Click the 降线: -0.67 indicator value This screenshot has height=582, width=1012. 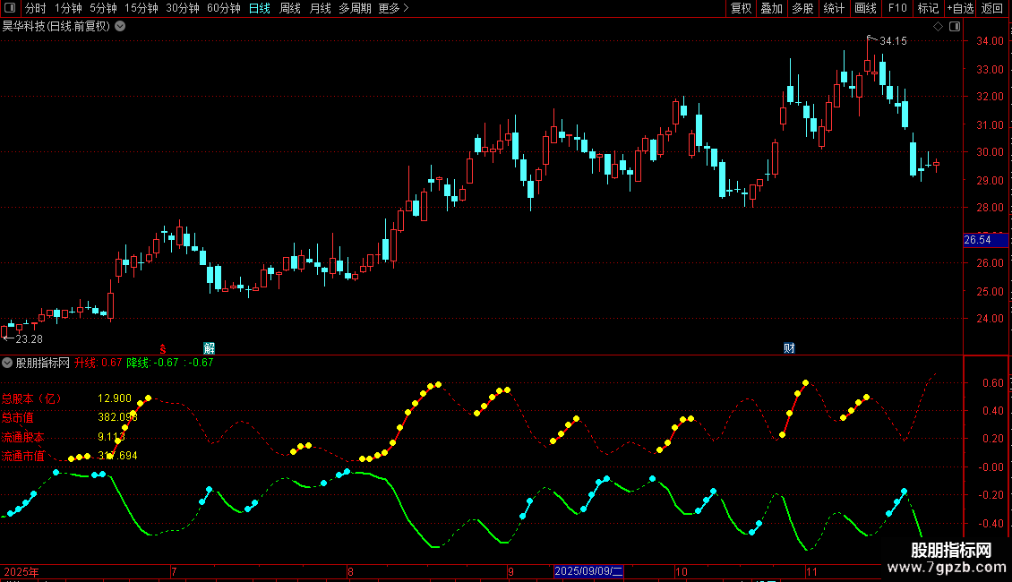point(152,363)
